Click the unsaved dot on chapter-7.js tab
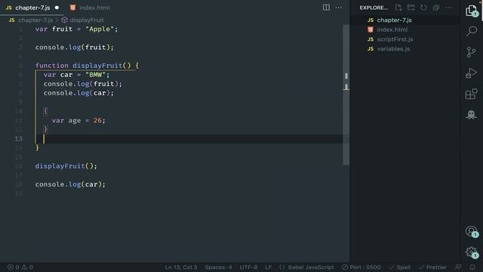 [x=57, y=8]
